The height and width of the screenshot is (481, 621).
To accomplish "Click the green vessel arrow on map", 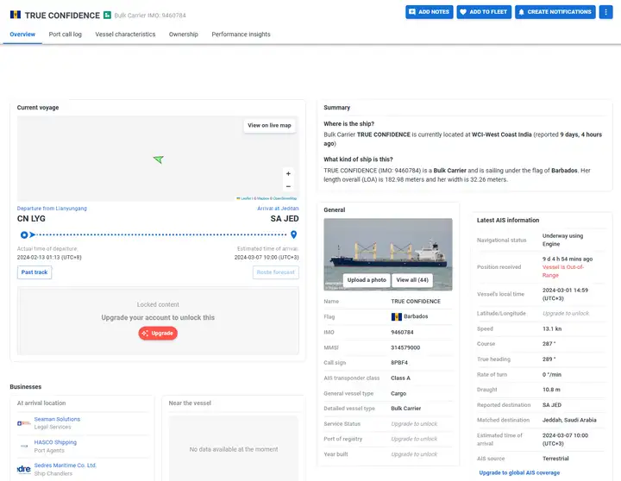I will (x=159, y=159).
